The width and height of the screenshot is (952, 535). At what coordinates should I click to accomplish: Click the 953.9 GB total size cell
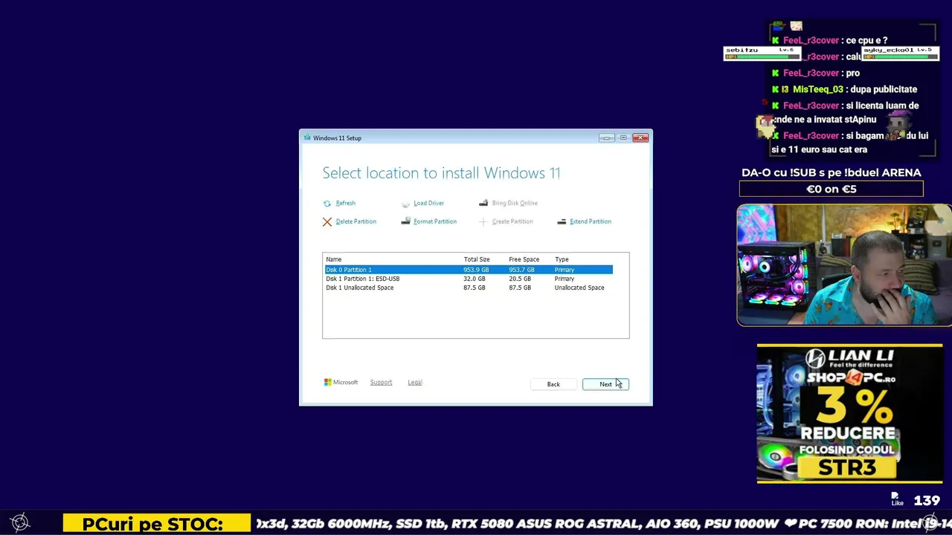coord(476,270)
